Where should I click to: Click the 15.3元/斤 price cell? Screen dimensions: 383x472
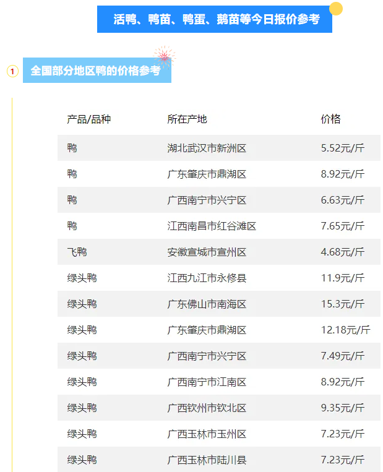pos(342,304)
